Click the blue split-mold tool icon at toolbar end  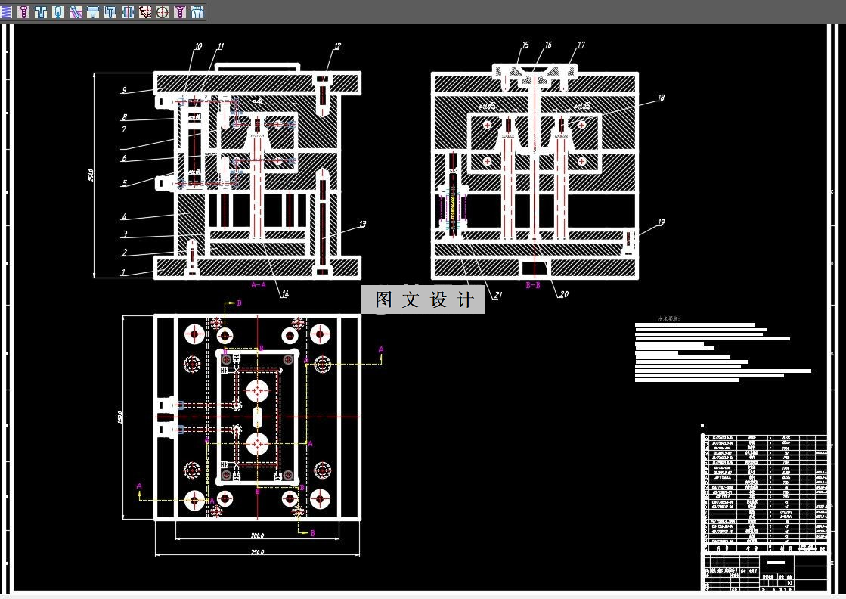[197, 12]
